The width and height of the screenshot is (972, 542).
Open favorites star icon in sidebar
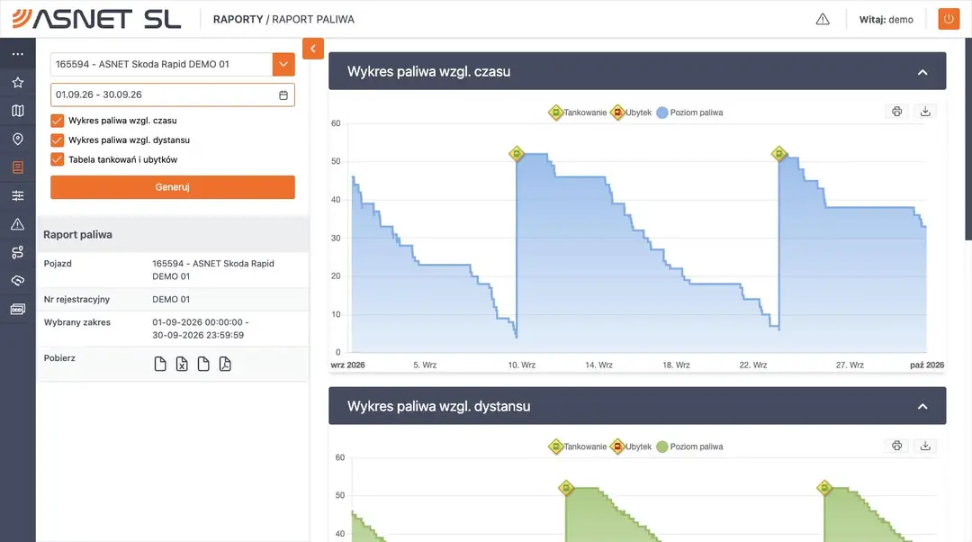tap(17, 83)
